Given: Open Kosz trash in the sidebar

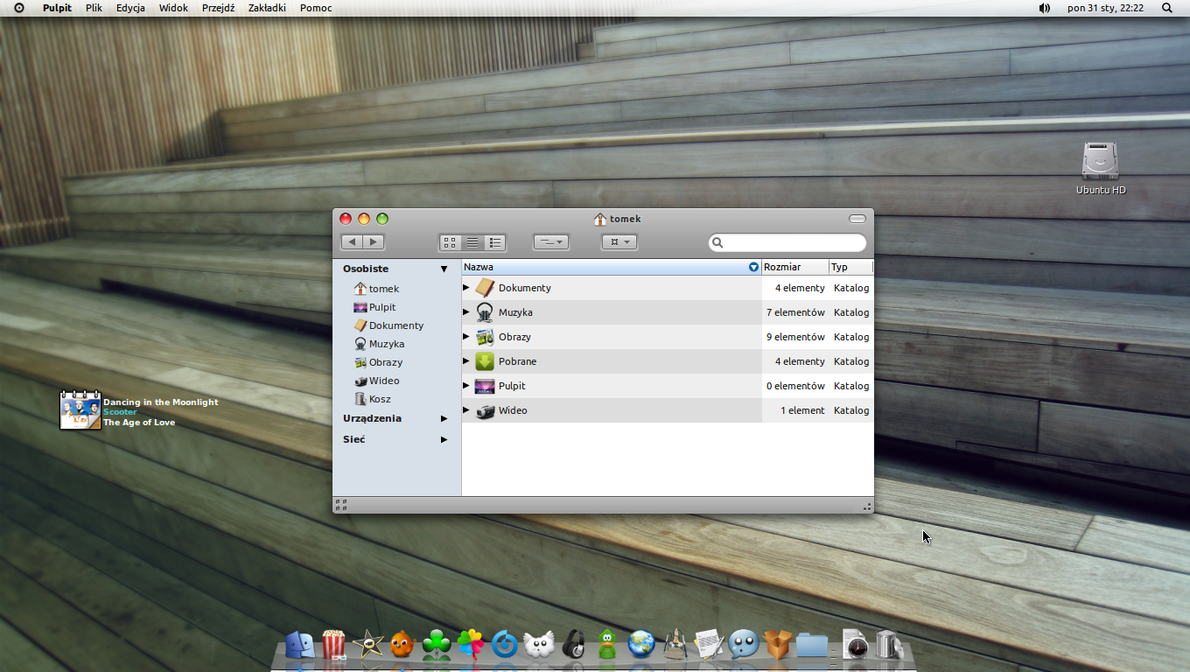Looking at the screenshot, I should [372, 399].
